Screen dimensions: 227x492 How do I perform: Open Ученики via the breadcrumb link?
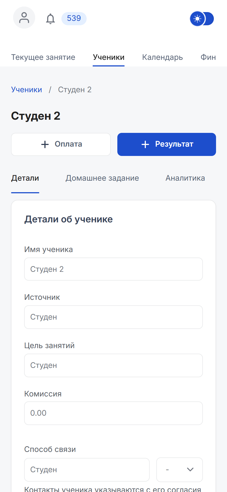[26, 90]
